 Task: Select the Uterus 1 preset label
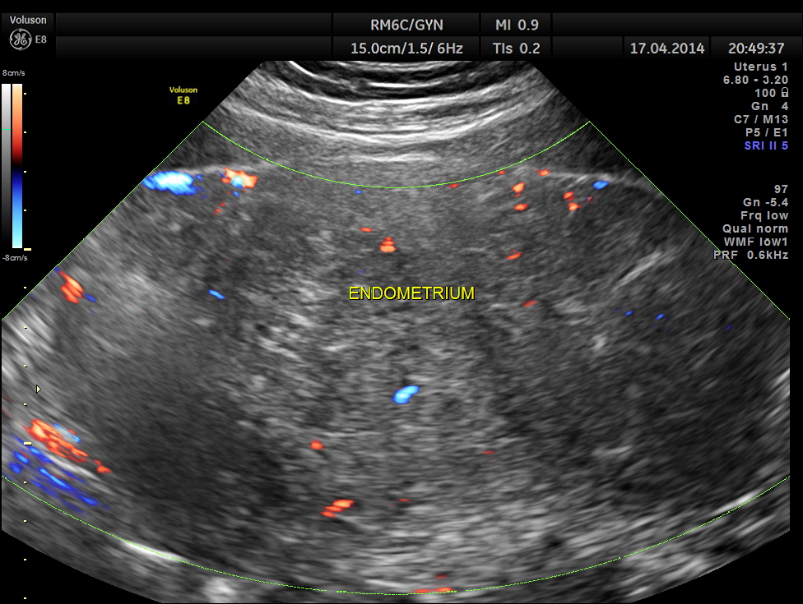(761, 67)
